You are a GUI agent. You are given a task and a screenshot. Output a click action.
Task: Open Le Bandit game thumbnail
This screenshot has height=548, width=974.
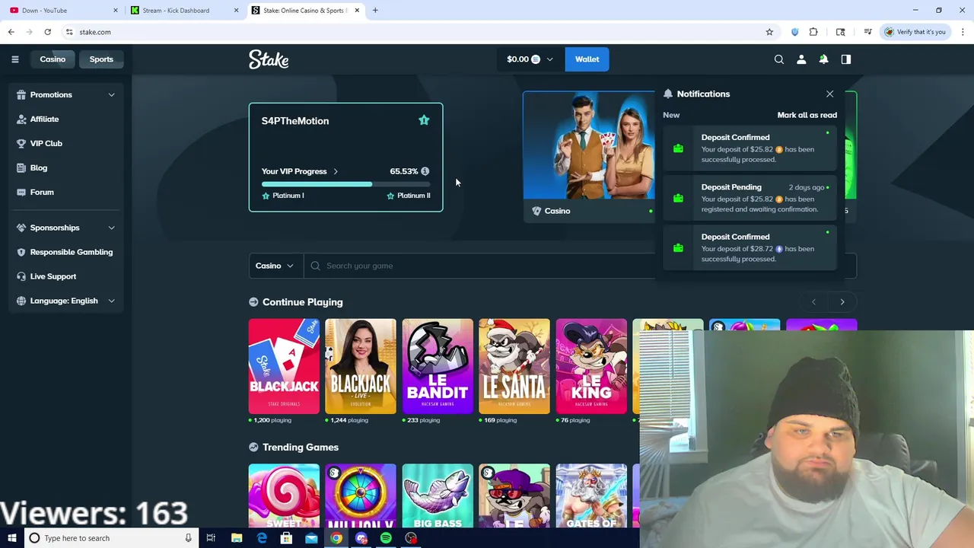438,366
